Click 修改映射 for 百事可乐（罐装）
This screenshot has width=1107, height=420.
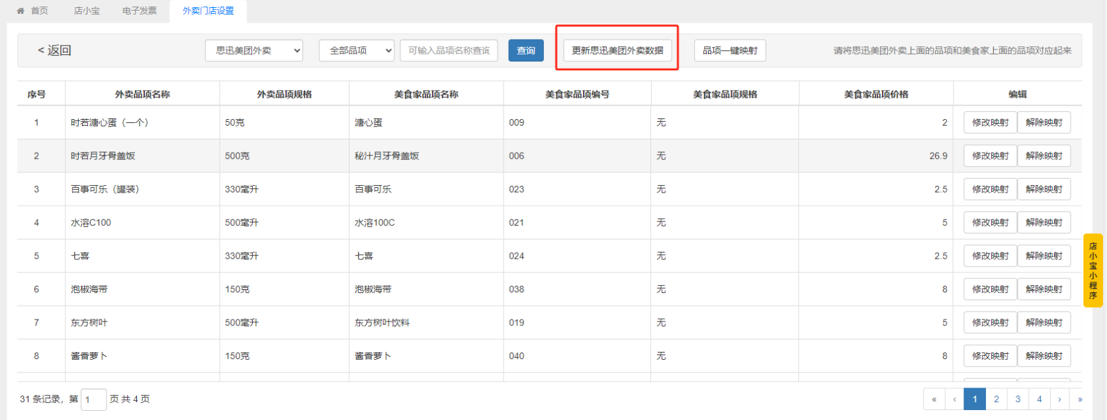coord(990,189)
